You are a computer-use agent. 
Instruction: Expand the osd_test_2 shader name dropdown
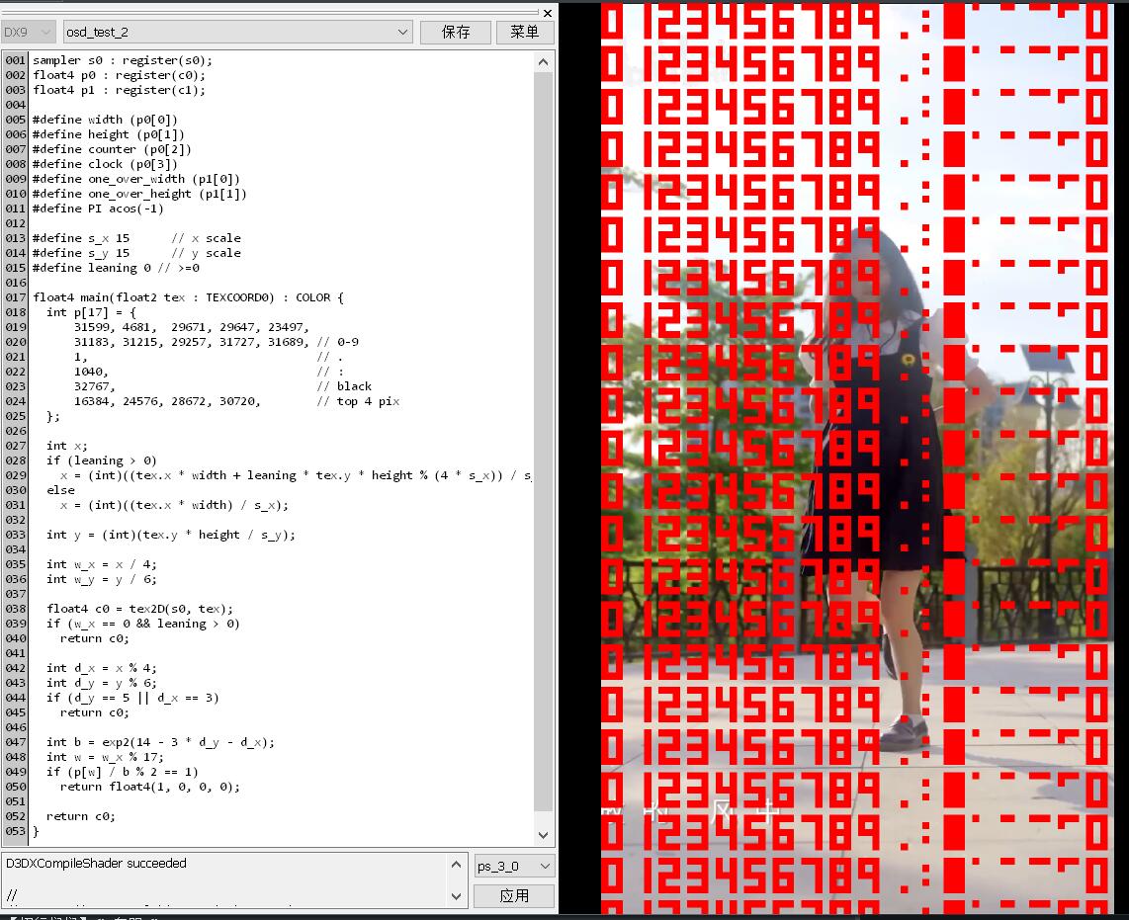coord(237,32)
